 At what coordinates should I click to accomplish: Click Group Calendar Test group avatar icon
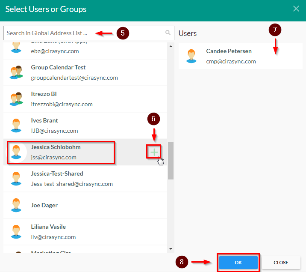16,72
